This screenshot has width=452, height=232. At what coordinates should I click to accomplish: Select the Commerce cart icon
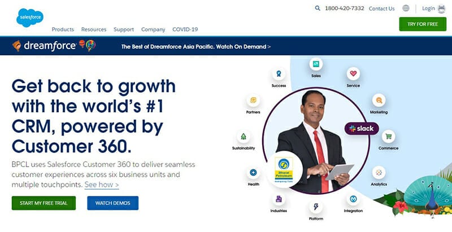coord(388,137)
